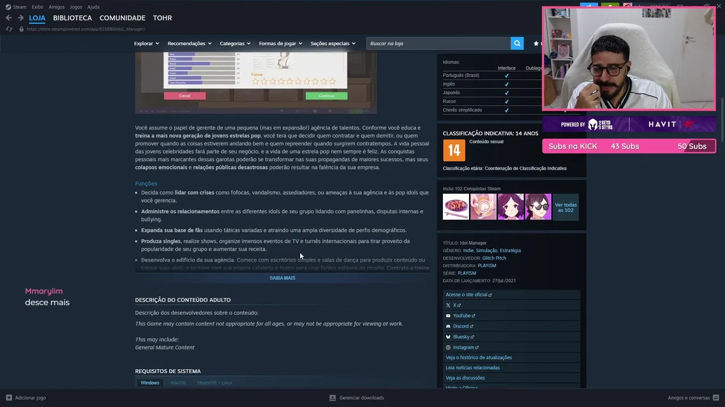The width and height of the screenshot is (725, 407).
Task: Click the green Continua button in screenshot
Action: click(x=326, y=96)
